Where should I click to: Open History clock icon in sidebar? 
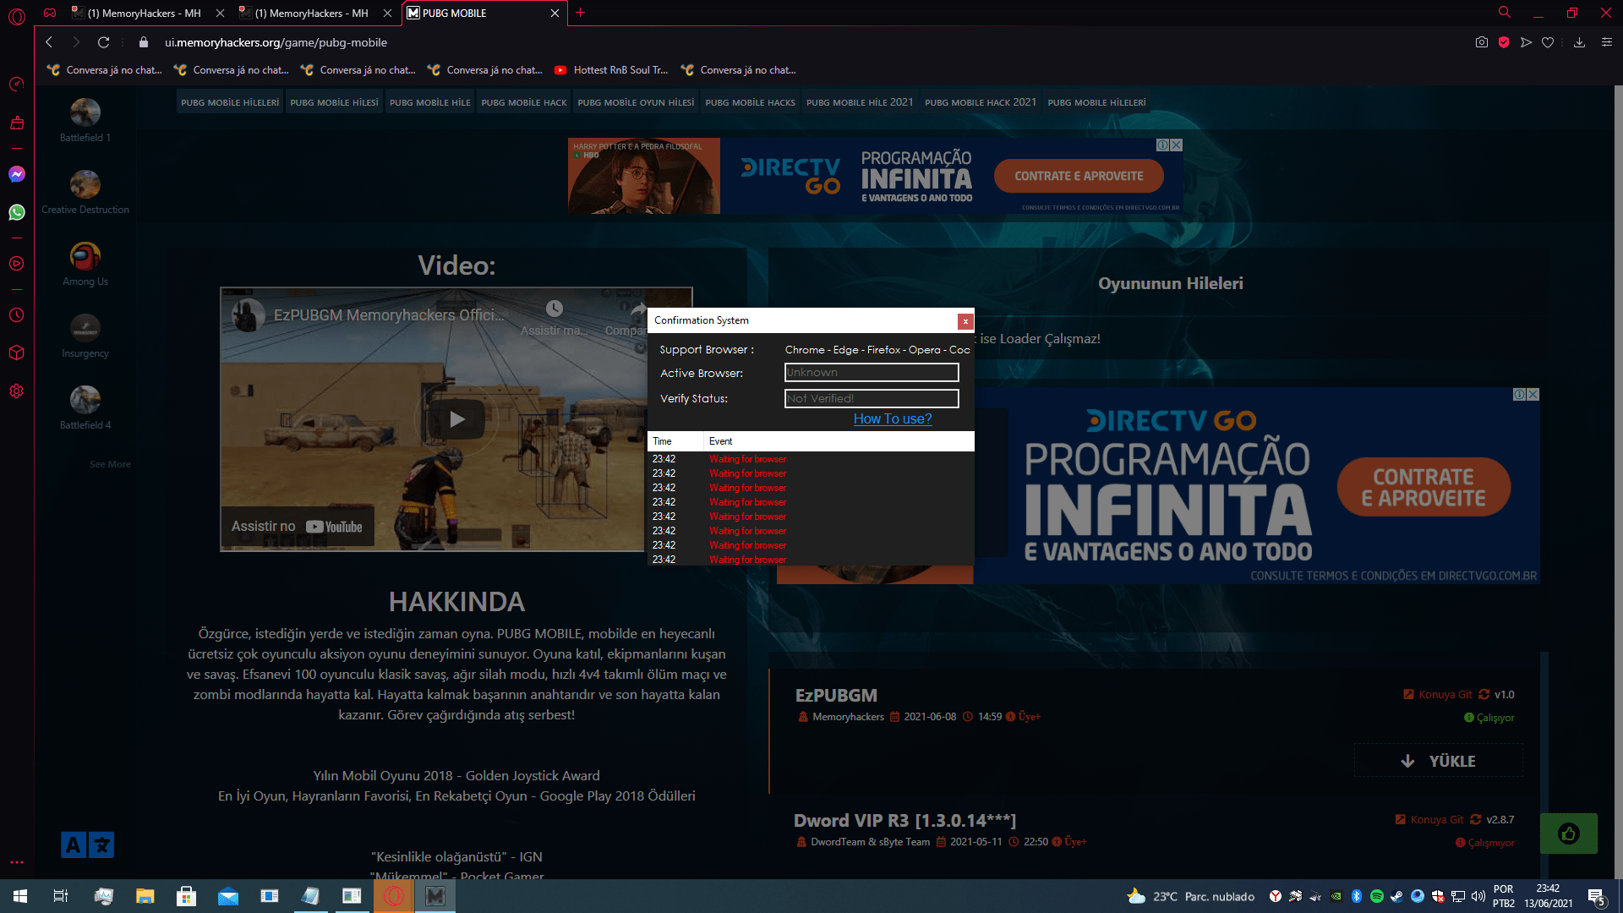click(x=17, y=315)
